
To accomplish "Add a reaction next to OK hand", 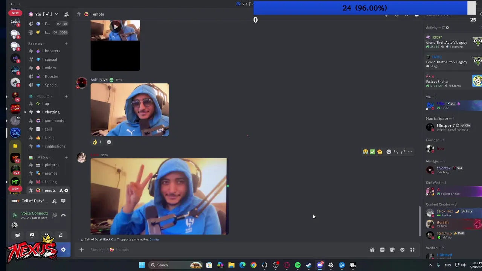I will 109,142.
